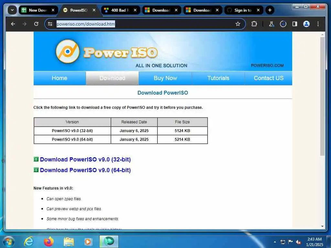Switch to the second Download tab
331x248 pixels.
point(203,10)
